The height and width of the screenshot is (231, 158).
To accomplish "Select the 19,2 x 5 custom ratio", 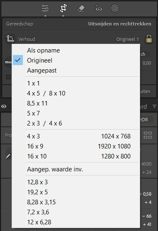I will coord(76,192).
